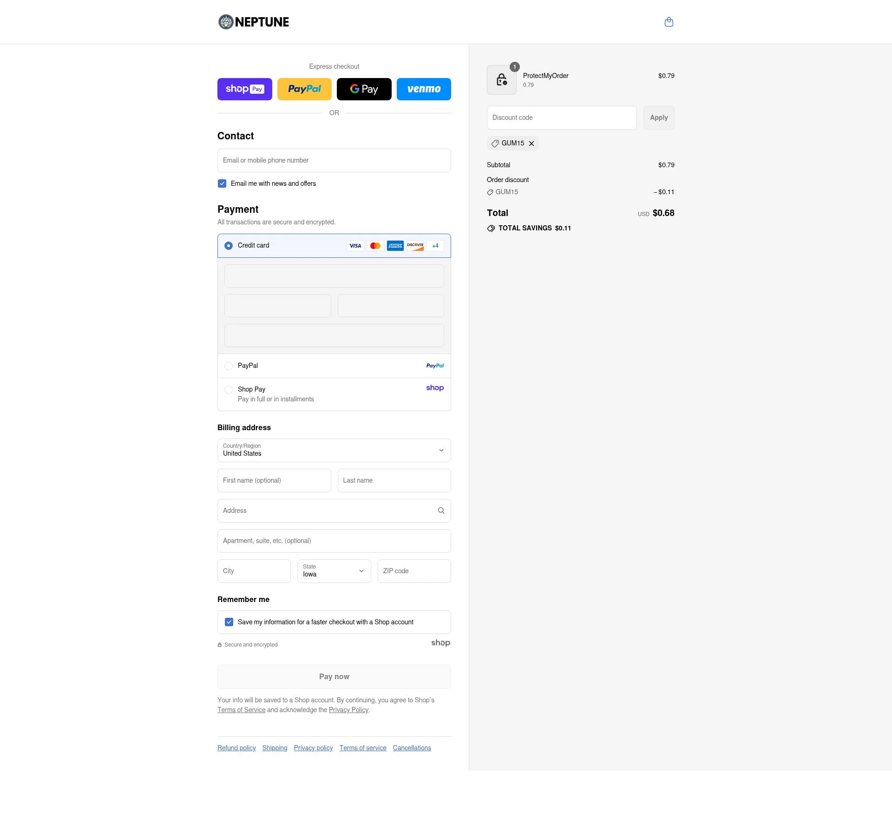
Task: Open the Shipping policy page
Action: (275, 748)
